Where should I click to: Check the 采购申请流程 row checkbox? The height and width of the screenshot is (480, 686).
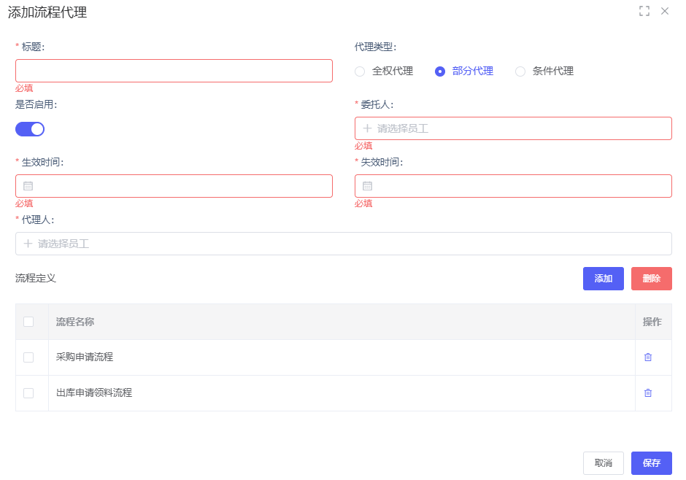[x=28, y=357]
